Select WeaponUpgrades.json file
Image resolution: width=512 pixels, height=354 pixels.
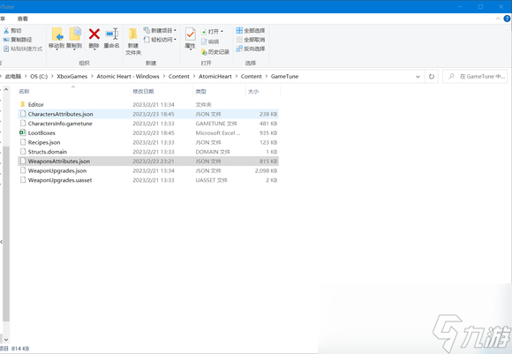point(148,170)
